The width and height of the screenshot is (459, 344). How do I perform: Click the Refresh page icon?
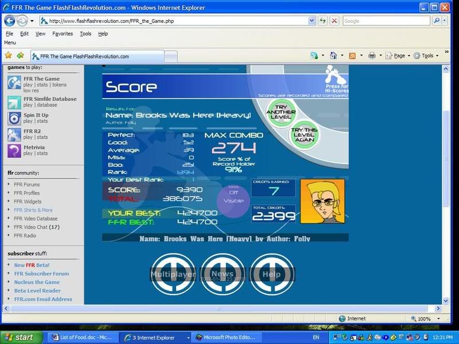point(323,21)
